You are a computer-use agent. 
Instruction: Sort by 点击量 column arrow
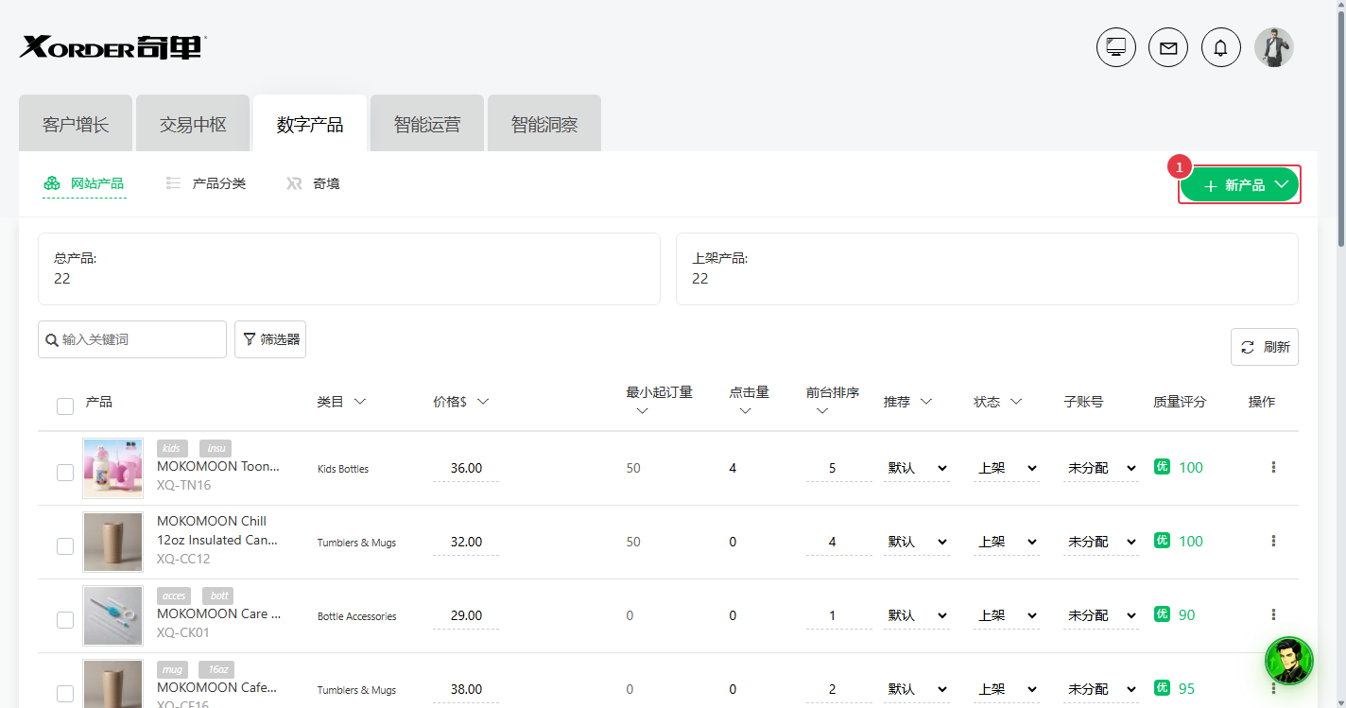tap(745, 411)
